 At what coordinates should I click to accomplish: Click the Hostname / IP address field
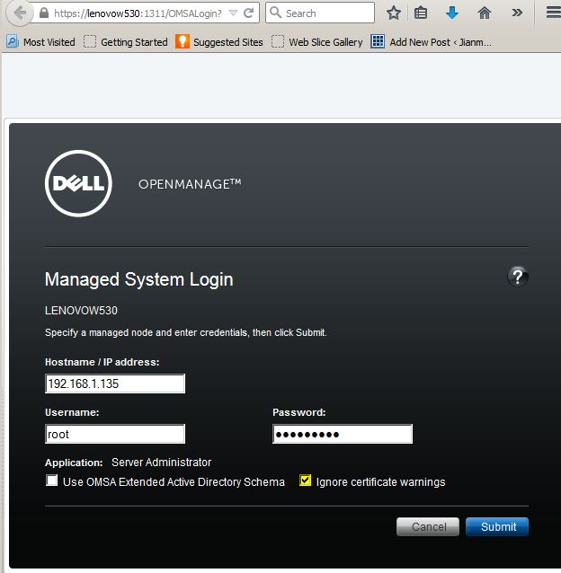pyautogui.click(x=115, y=383)
